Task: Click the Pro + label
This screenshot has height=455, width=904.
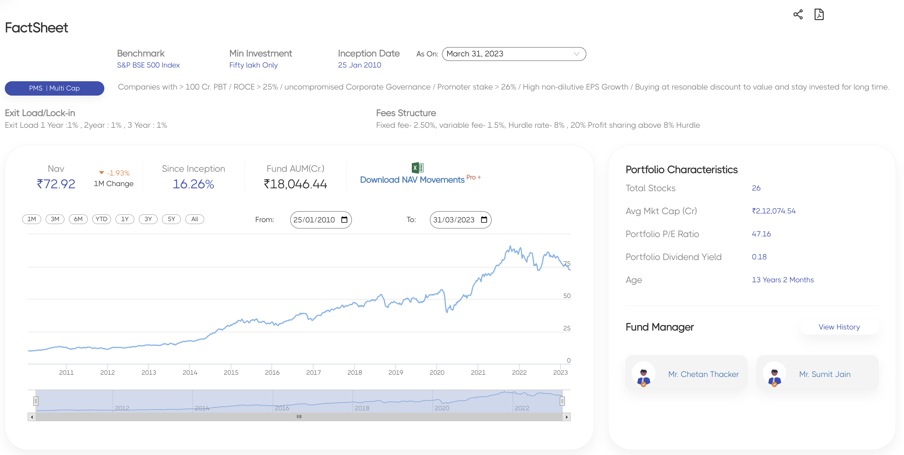Action: pyautogui.click(x=473, y=177)
